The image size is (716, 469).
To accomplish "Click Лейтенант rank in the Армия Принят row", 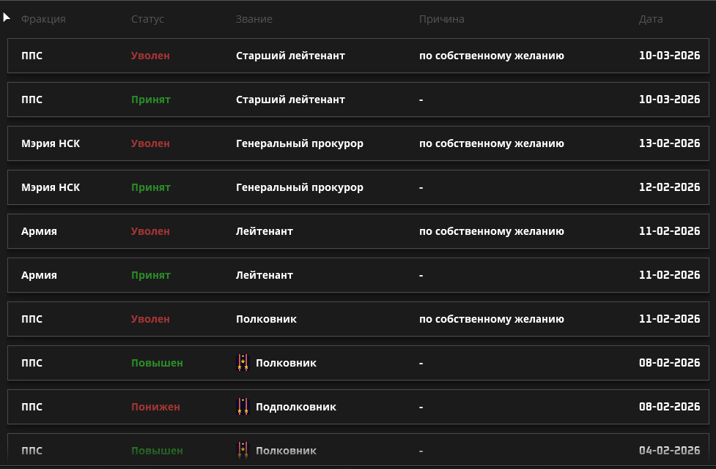I will (x=264, y=275).
